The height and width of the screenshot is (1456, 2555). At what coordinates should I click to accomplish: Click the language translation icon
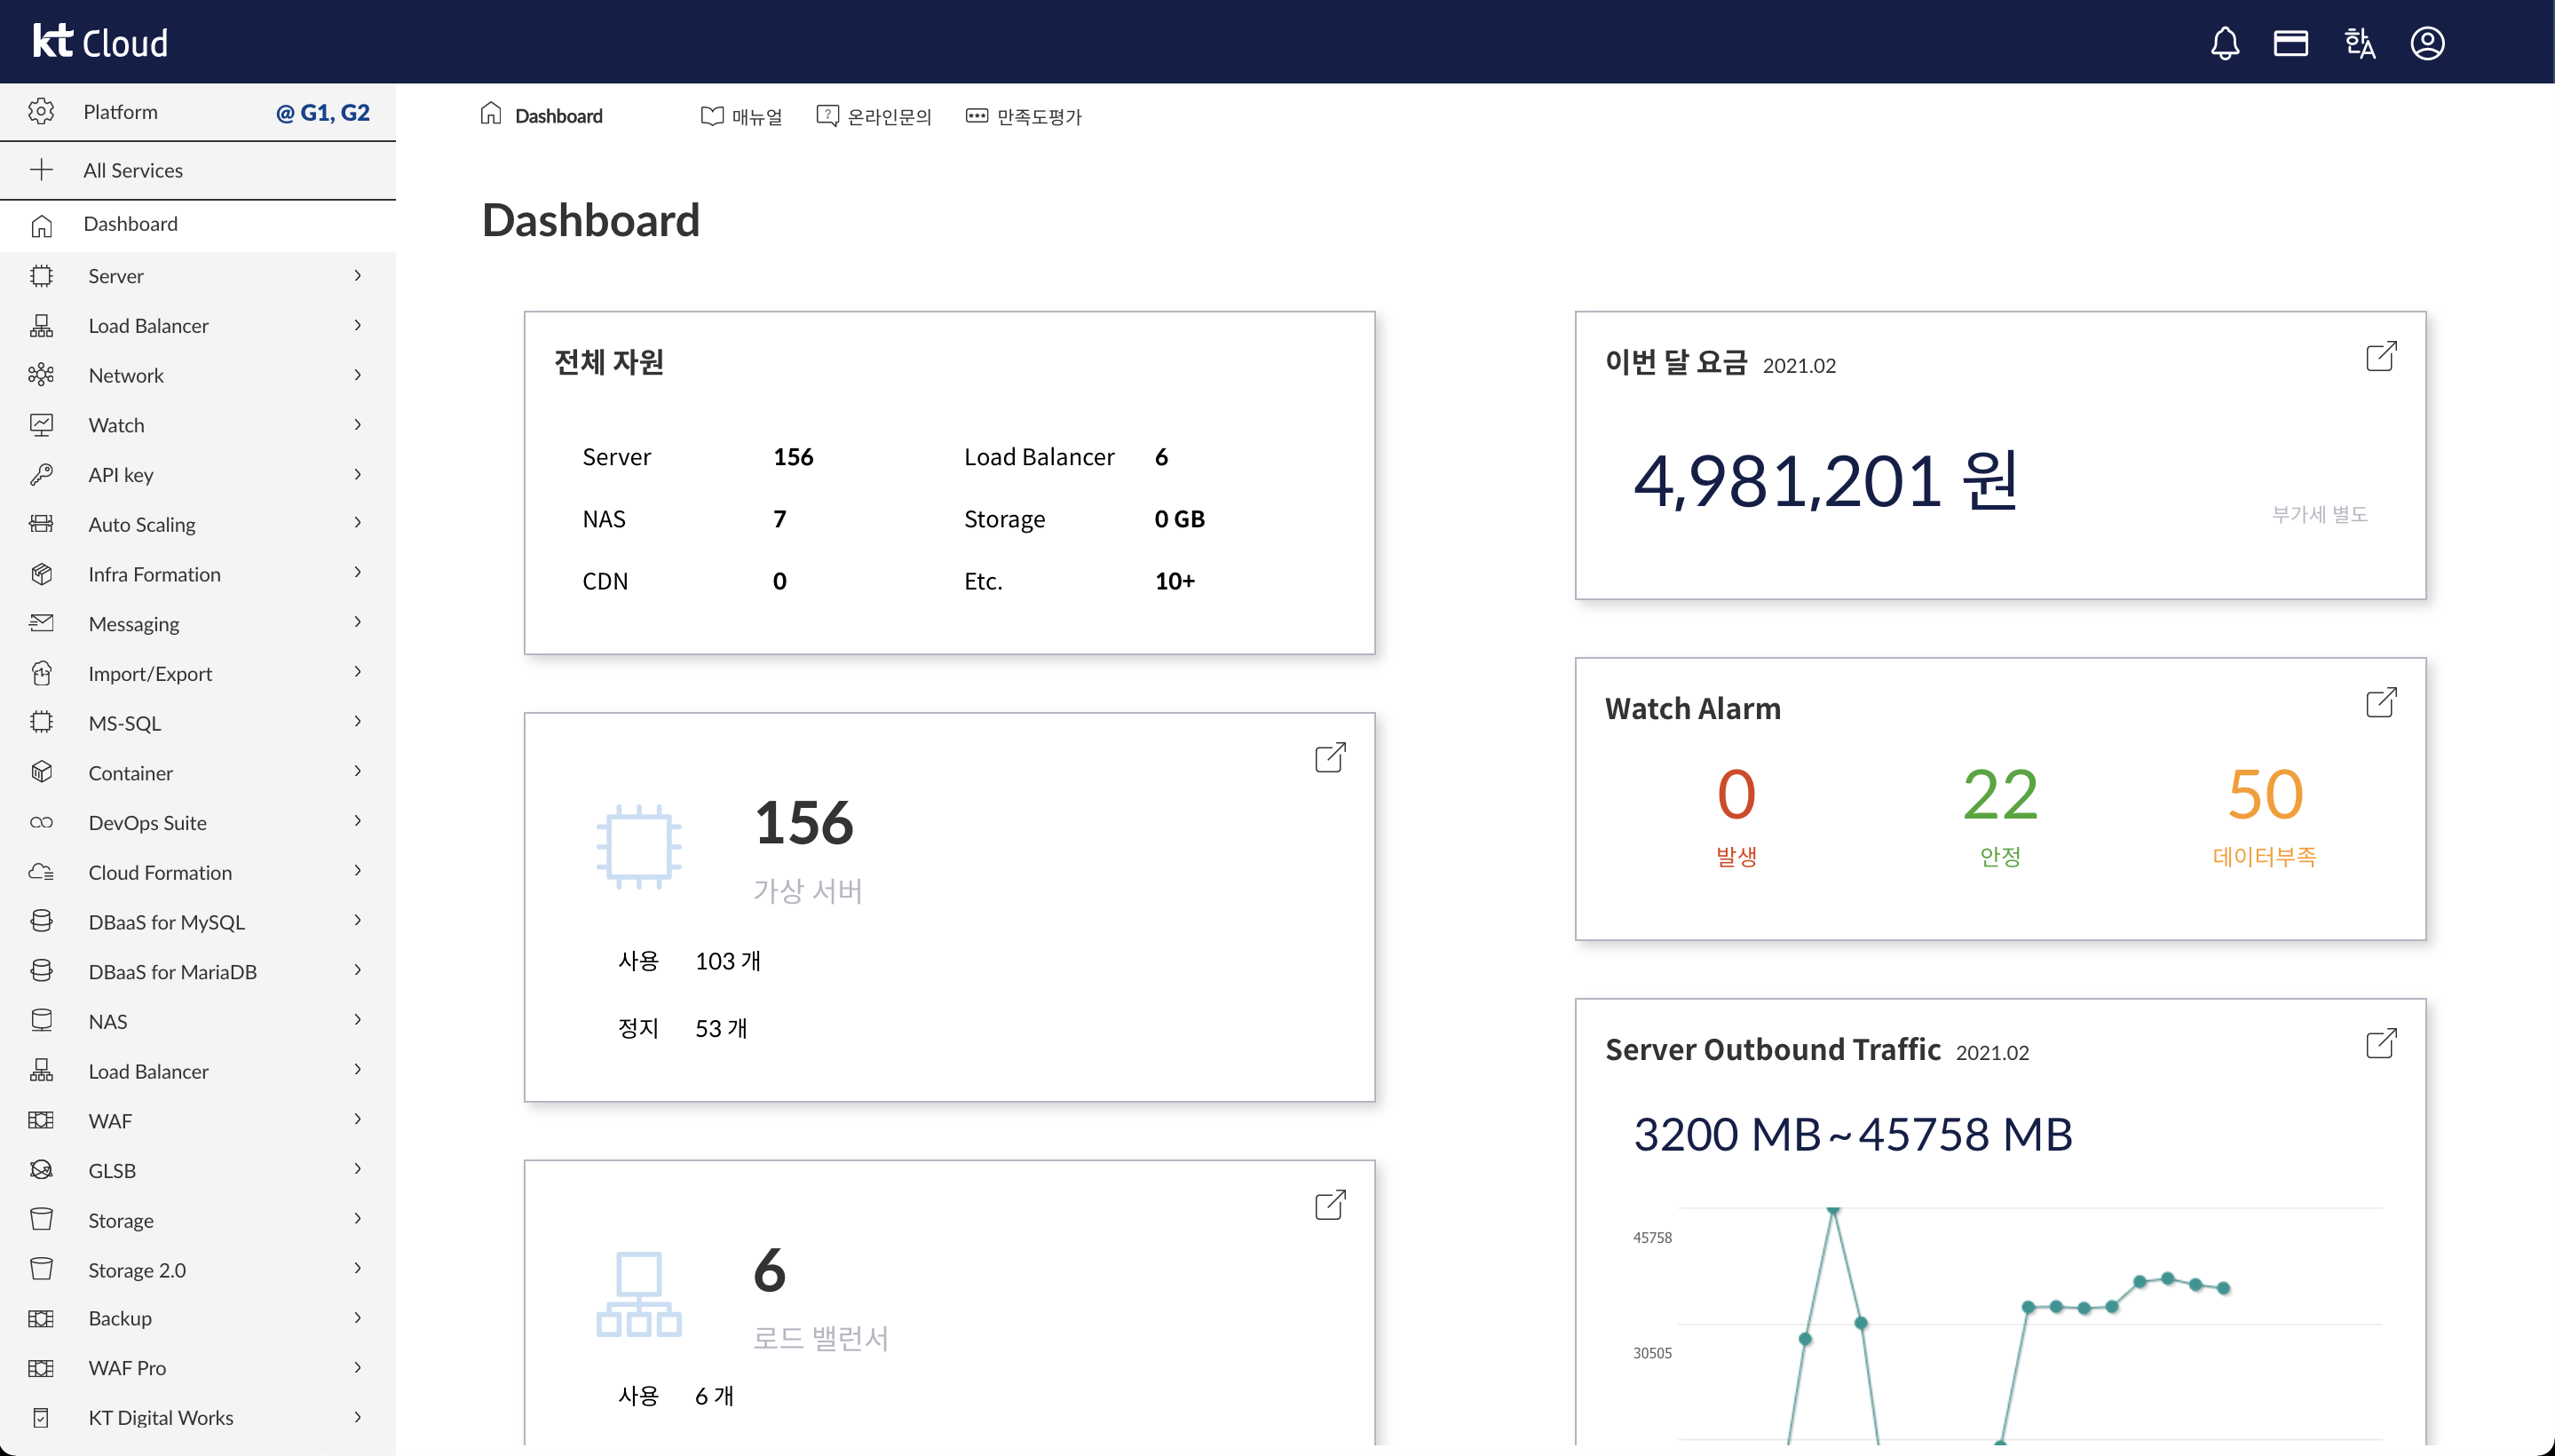pos(2358,43)
